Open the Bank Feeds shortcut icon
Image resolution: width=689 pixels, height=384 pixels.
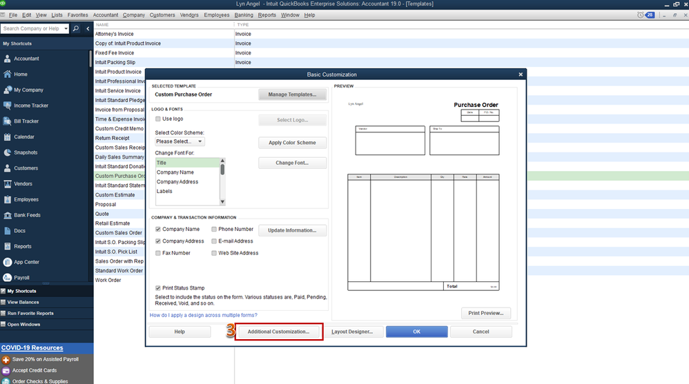pos(8,215)
